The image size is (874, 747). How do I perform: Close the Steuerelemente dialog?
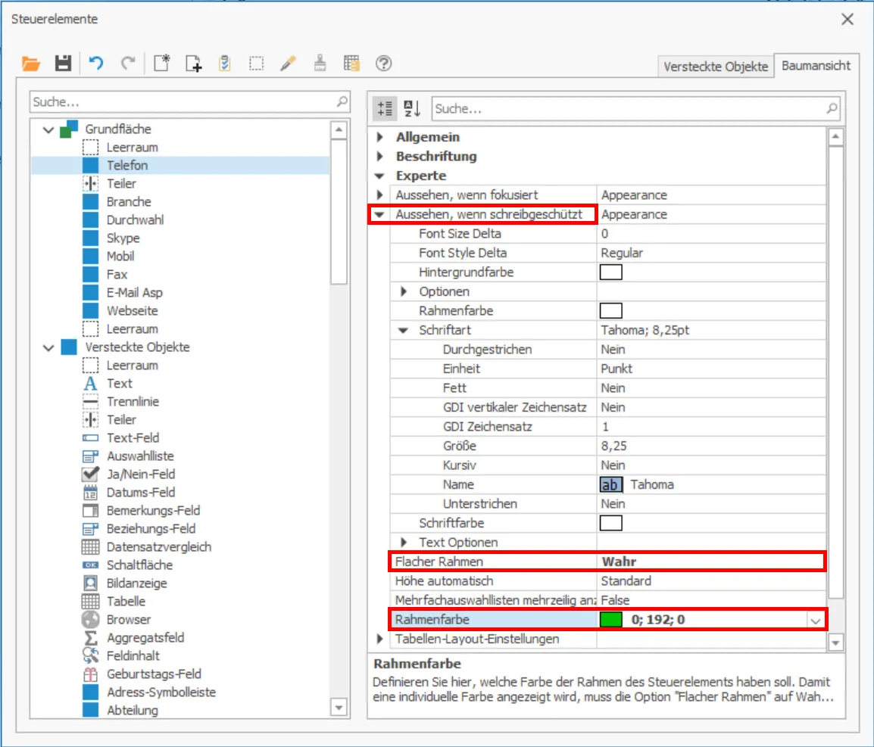(847, 19)
